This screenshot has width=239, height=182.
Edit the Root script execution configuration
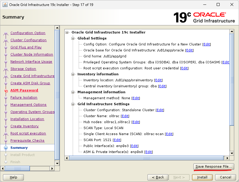184,68
